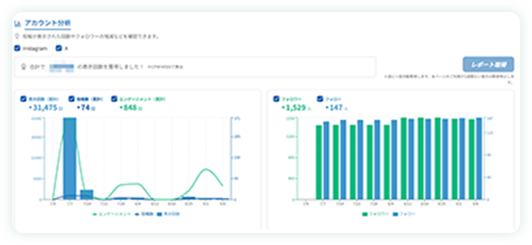
Task: Click the エンゲージメント legend item below left chart
Action: click(x=111, y=214)
